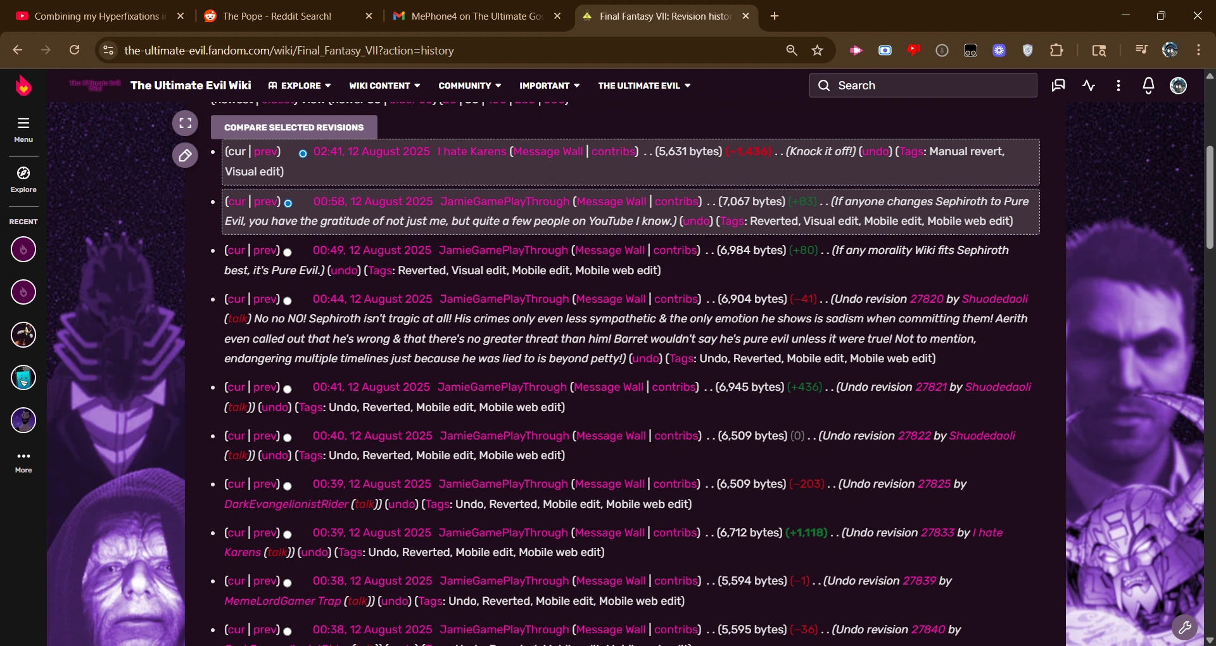The image size is (1216, 646).
Task: Expand the Important dropdown menu
Action: click(x=549, y=85)
